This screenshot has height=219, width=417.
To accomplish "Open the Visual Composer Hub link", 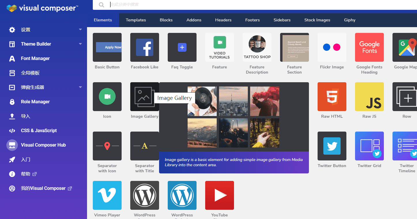I will coord(44,145).
